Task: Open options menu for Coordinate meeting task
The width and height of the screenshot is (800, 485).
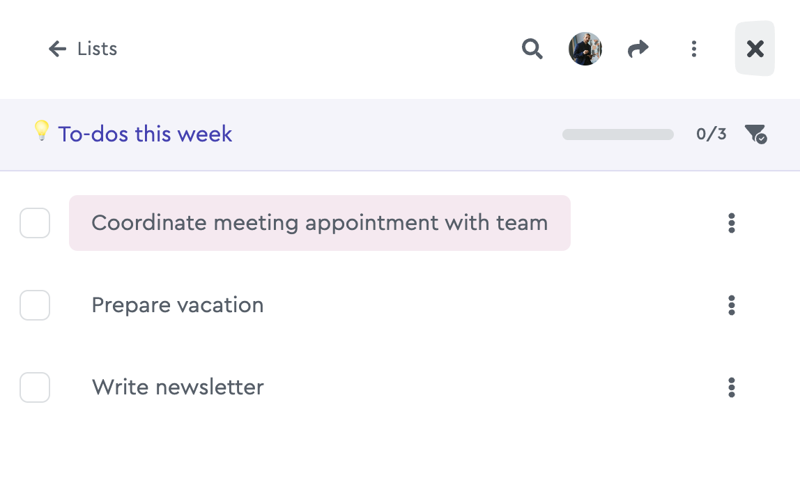Action: coord(732,223)
